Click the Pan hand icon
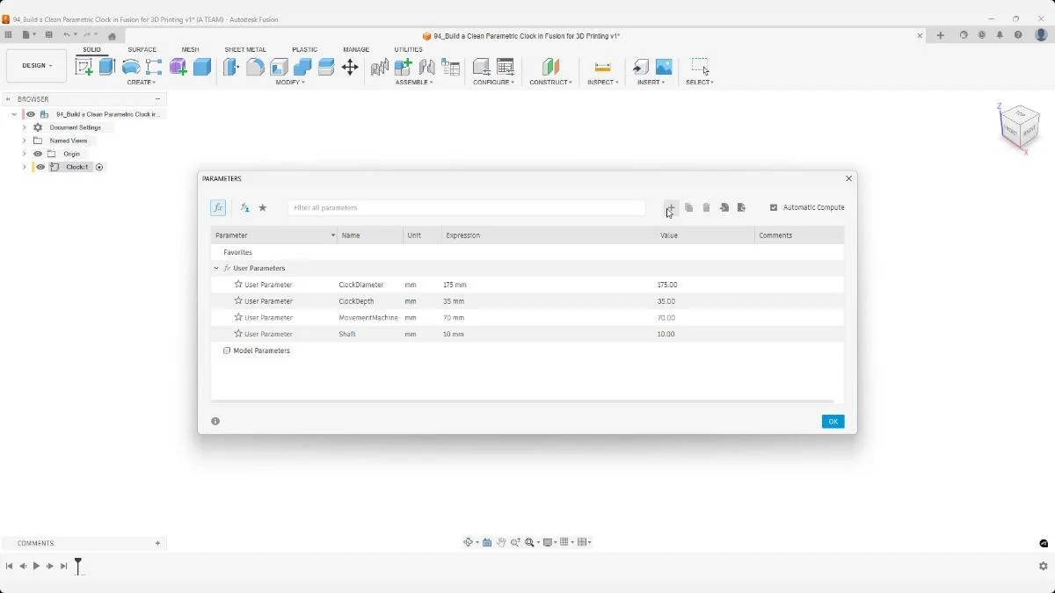1055x593 pixels. coord(501,542)
